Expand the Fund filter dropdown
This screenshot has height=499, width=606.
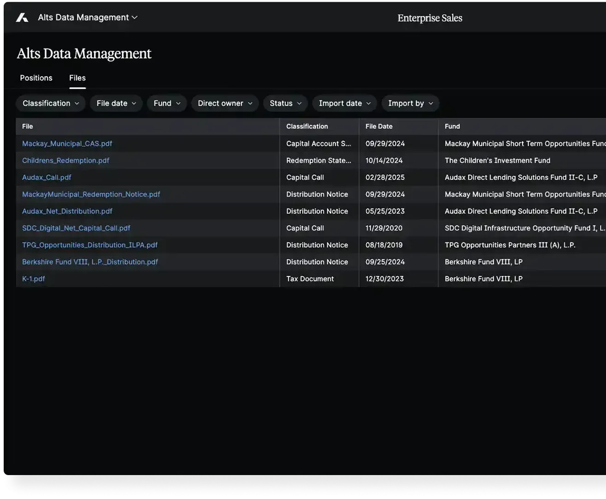point(167,103)
